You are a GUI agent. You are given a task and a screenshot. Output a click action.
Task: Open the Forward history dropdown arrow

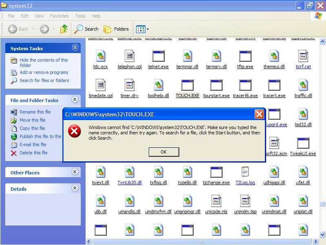click(54, 29)
